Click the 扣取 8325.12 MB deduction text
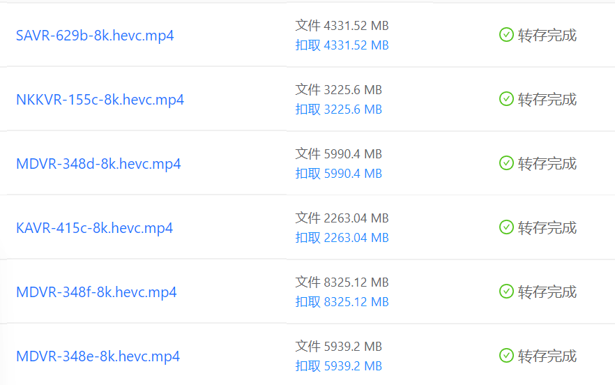 coord(342,302)
